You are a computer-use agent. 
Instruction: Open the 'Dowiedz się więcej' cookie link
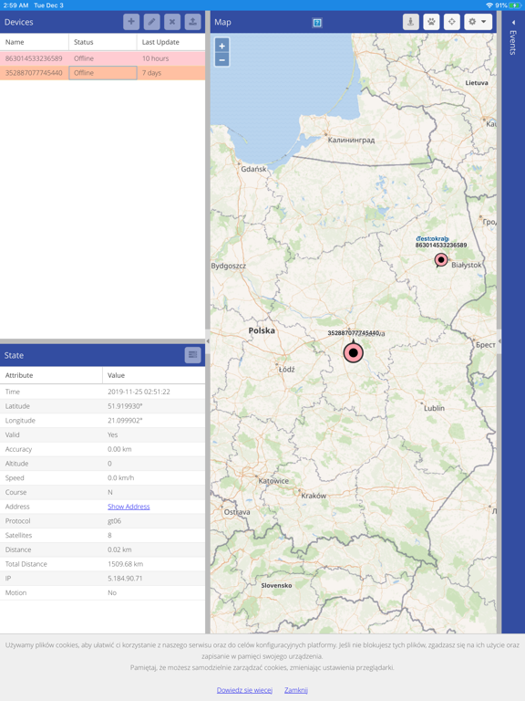click(x=244, y=690)
